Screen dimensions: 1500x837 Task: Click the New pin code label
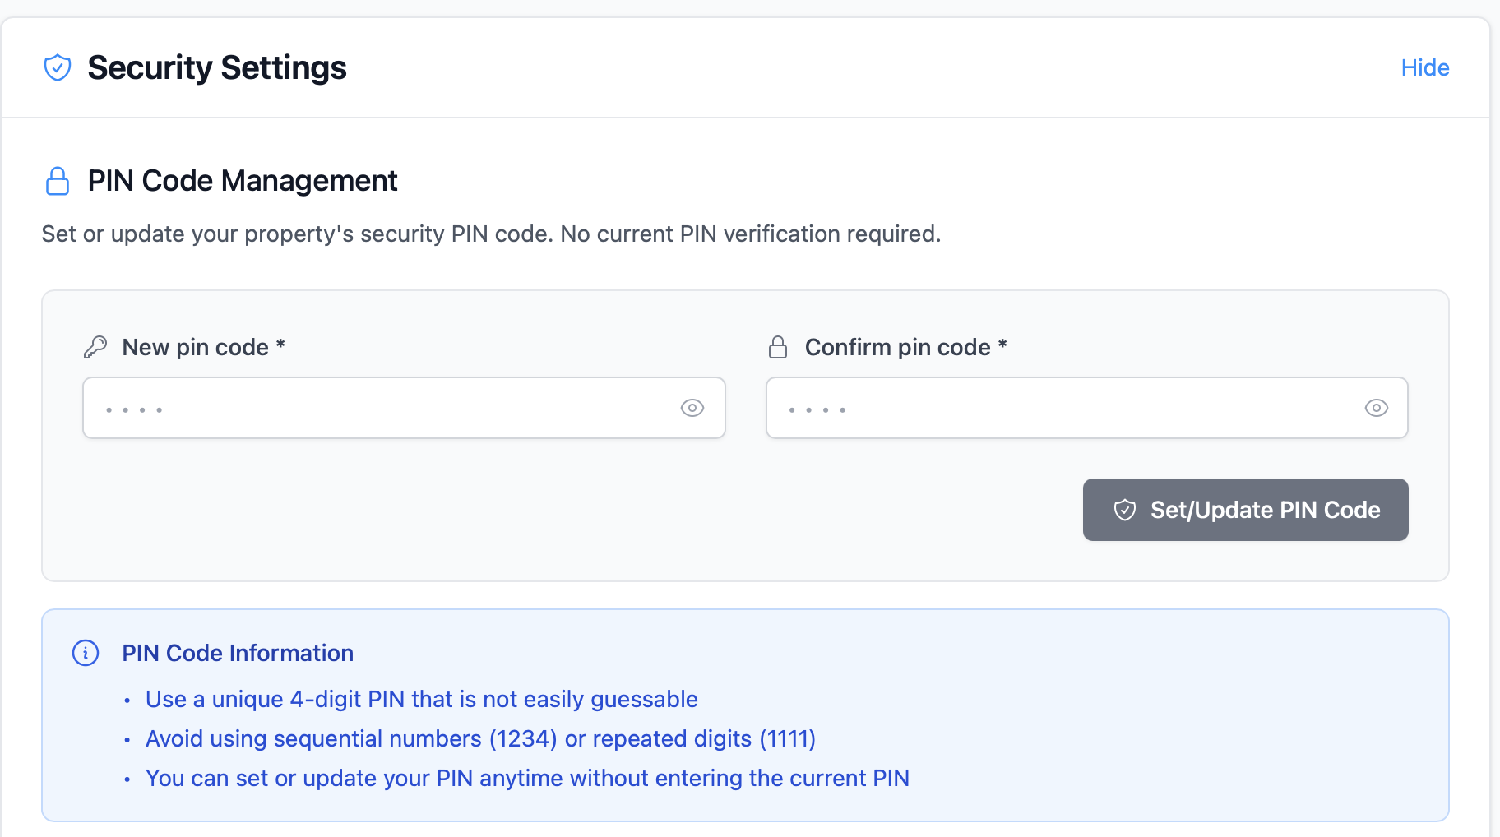pyautogui.click(x=196, y=347)
